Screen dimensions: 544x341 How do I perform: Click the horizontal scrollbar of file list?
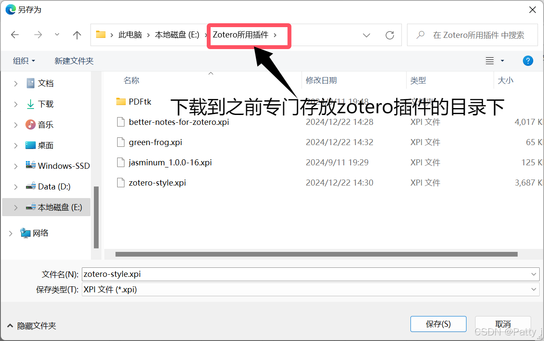(316, 254)
